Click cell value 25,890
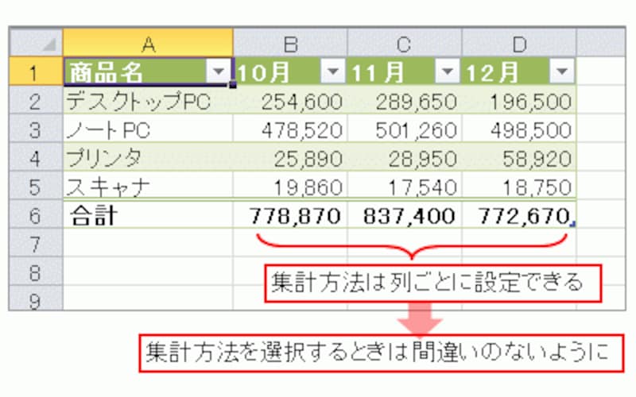636x397 pixels. click(290, 156)
